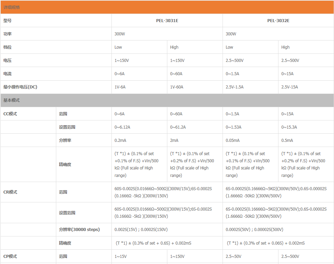Select the CC模式 row heading
Screen dimensions: 334x264
pyautogui.click(x=10, y=114)
